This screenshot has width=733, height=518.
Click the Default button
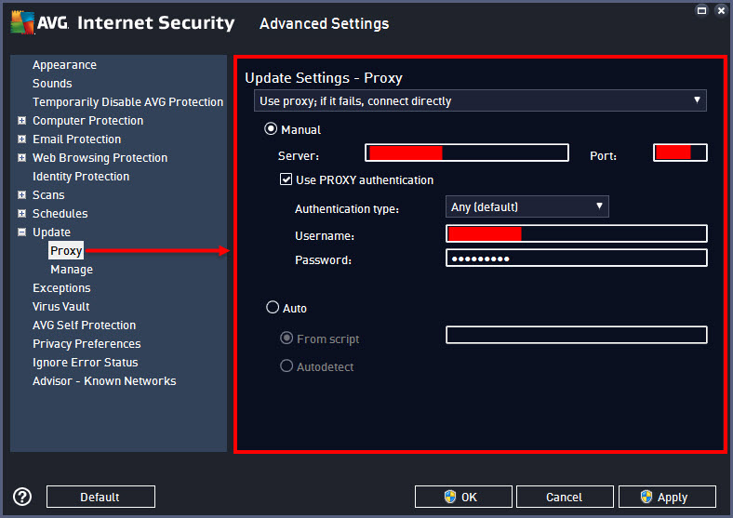click(100, 497)
